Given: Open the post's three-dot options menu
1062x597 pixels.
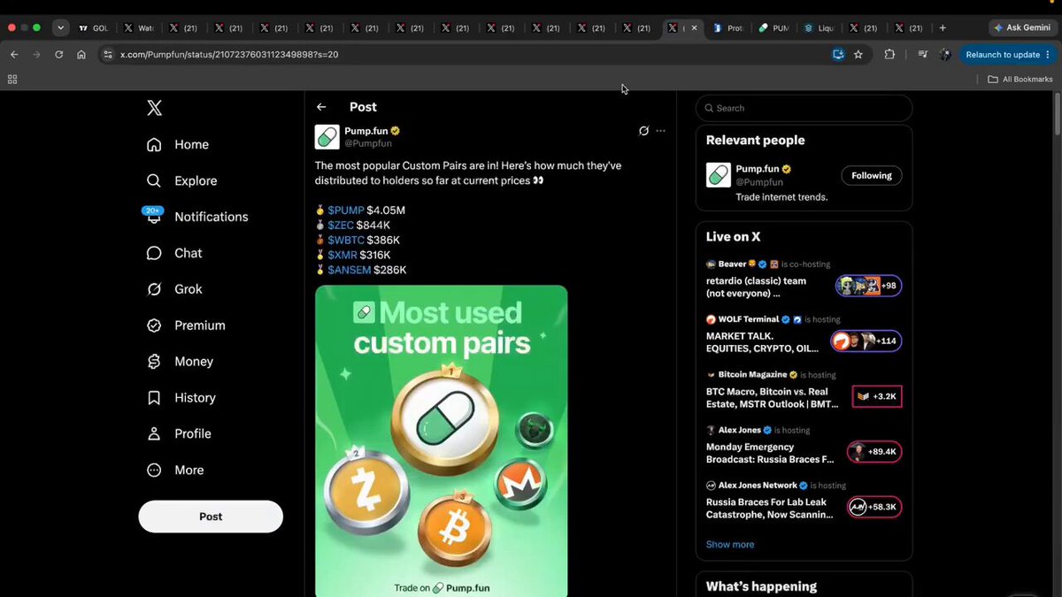Looking at the screenshot, I should pyautogui.click(x=660, y=131).
